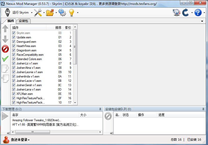Click the download list scroll-right arrow
This screenshot has height=145, width=208.
100,132
